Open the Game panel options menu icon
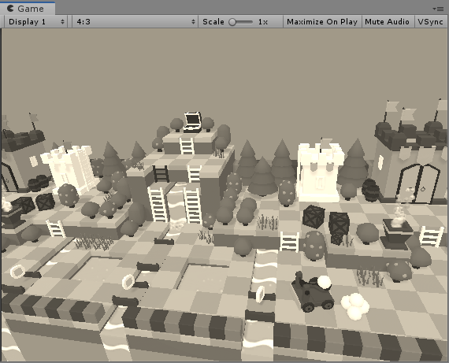Image resolution: width=449 pixels, height=363 pixels. (x=439, y=9)
